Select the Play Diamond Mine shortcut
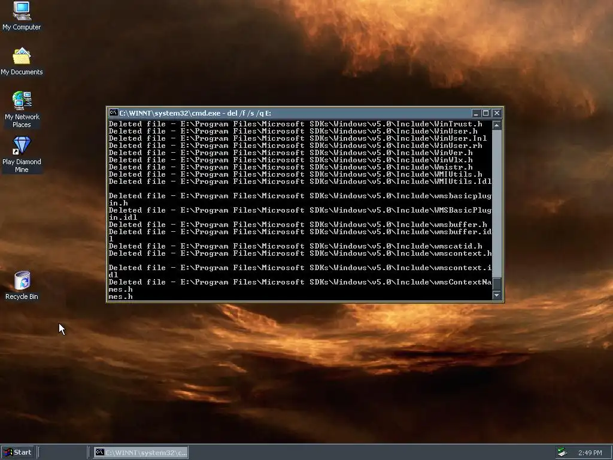 22,155
